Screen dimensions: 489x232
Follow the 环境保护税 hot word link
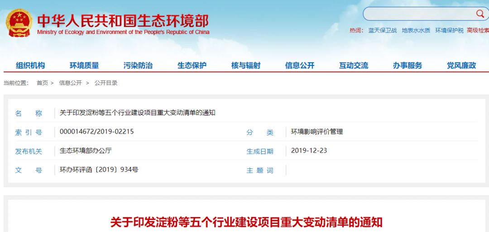[x=450, y=31]
